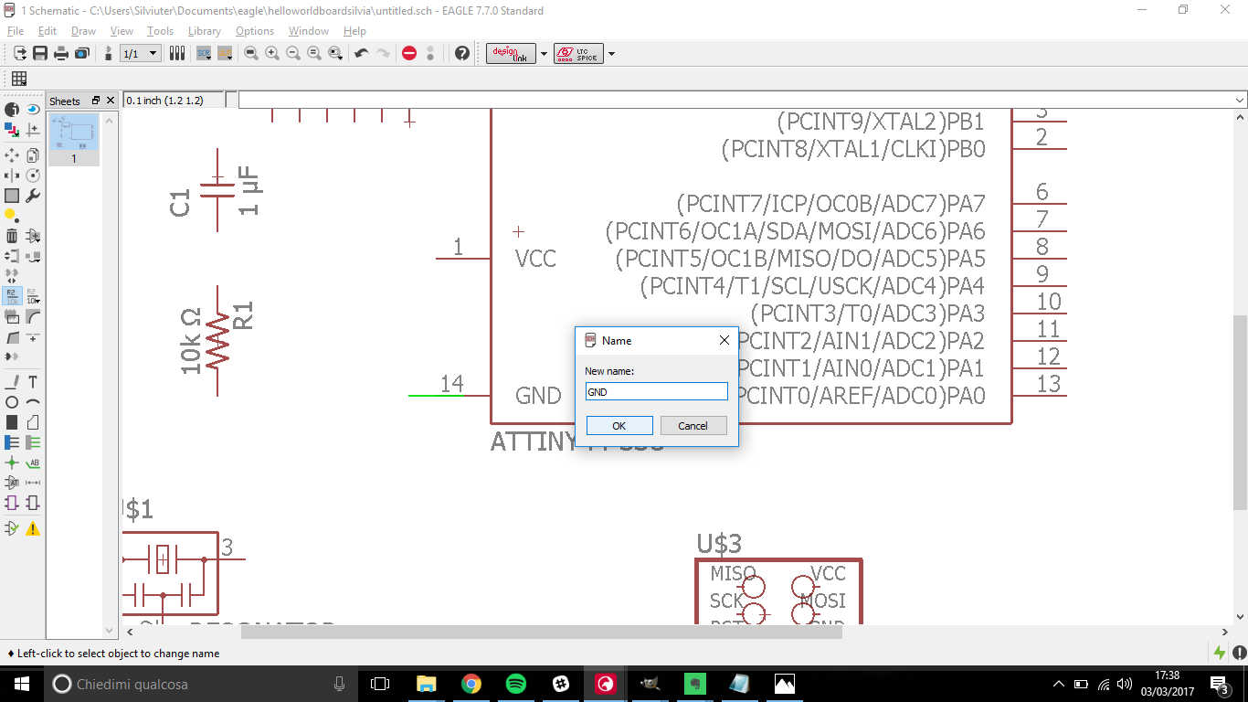Click the vertical scrollbar thumb

1240,412
